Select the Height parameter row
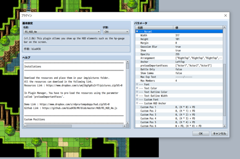The height and width of the screenshot is (159, 240). pyautogui.click(x=179, y=39)
